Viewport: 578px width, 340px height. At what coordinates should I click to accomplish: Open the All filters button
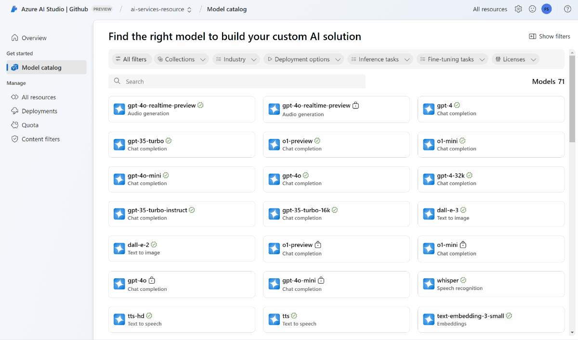click(x=131, y=59)
